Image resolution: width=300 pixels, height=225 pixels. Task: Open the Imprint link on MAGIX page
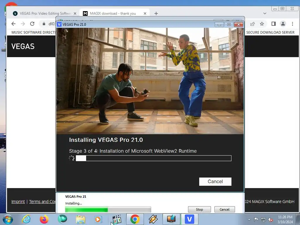coord(18,202)
